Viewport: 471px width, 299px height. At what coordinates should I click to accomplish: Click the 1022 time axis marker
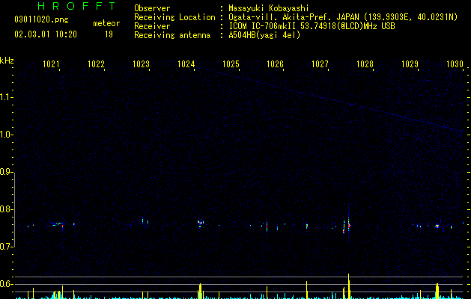point(96,64)
